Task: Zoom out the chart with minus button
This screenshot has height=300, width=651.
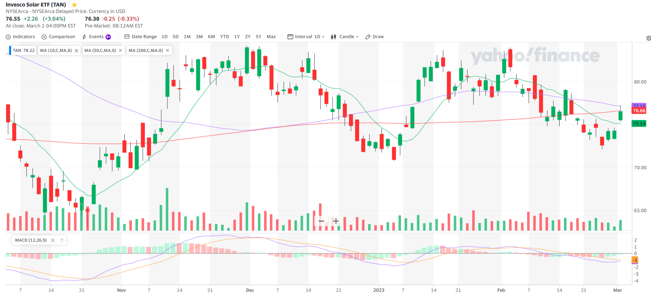Action: click(x=321, y=221)
